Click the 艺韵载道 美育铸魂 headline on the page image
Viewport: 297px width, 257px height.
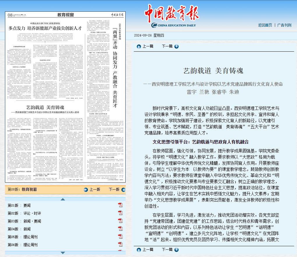pos(45,107)
